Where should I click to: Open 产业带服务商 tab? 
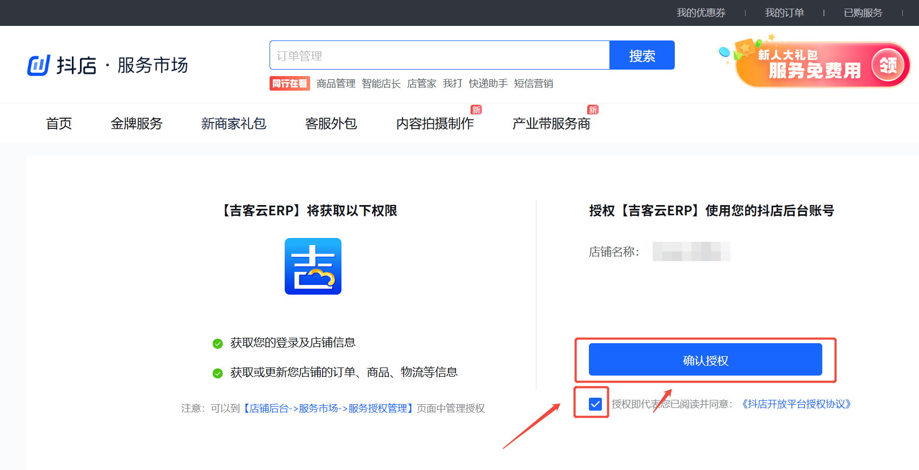(x=552, y=124)
